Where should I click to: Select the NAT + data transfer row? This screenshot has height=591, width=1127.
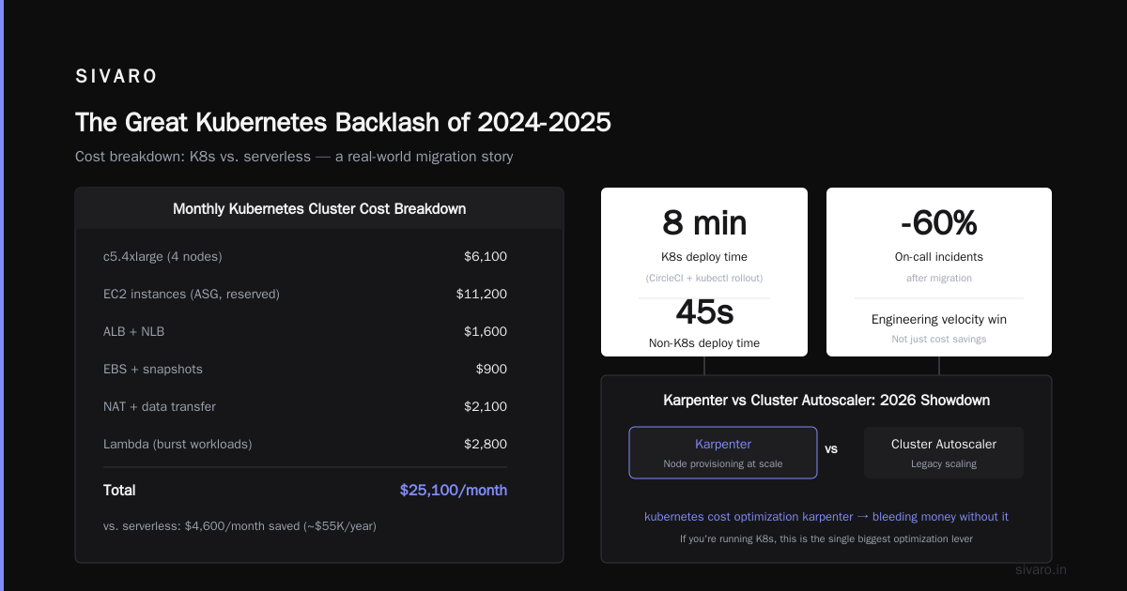305,406
